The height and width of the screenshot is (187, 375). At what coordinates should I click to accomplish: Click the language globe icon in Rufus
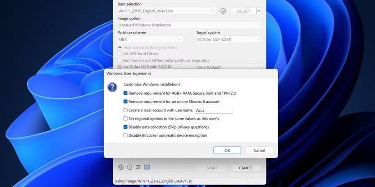point(121,167)
